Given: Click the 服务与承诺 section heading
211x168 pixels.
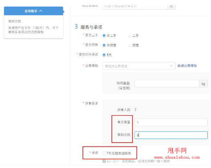Looking at the screenshot, I should tap(91, 27).
